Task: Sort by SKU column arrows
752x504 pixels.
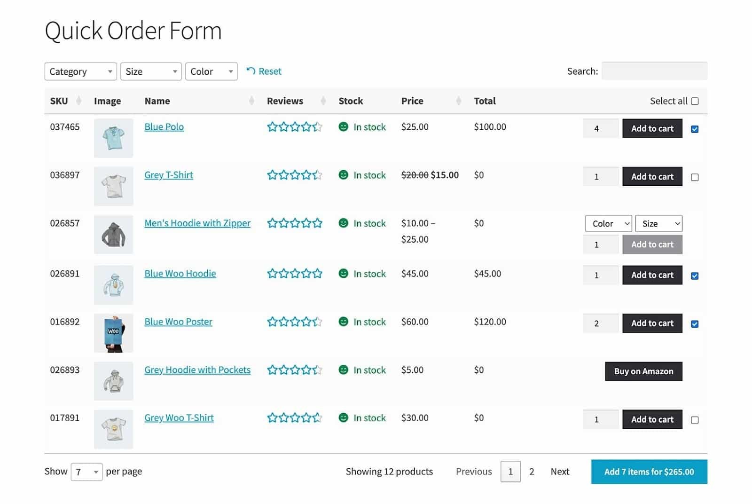Action: pyautogui.click(x=78, y=101)
